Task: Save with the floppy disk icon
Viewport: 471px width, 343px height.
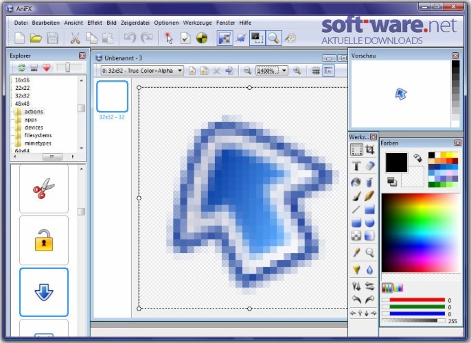Action: [x=52, y=38]
